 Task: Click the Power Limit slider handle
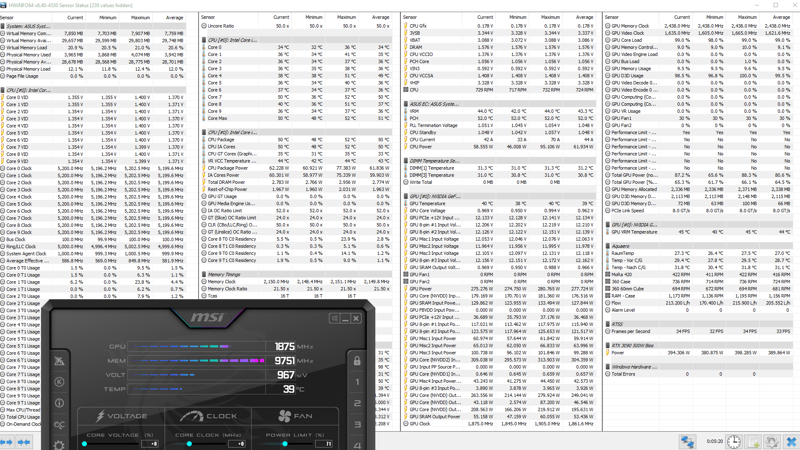click(285, 444)
